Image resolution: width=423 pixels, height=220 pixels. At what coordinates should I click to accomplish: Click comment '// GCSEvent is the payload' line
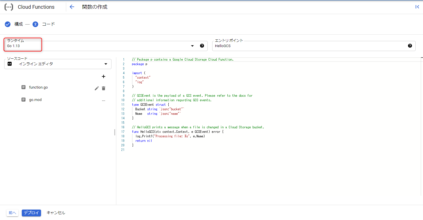(x=192, y=96)
